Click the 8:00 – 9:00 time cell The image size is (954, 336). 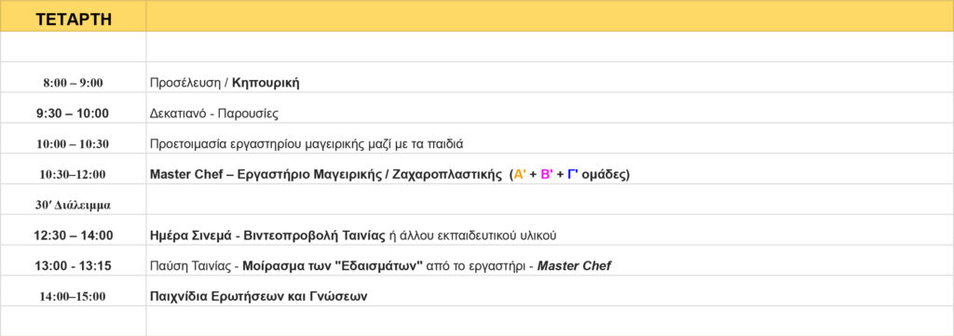point(73,83)
